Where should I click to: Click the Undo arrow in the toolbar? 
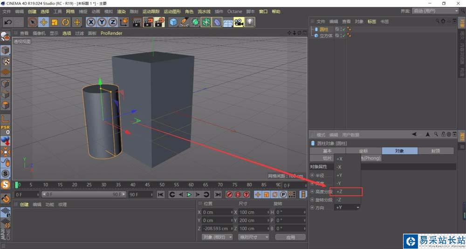coord(7,22)
